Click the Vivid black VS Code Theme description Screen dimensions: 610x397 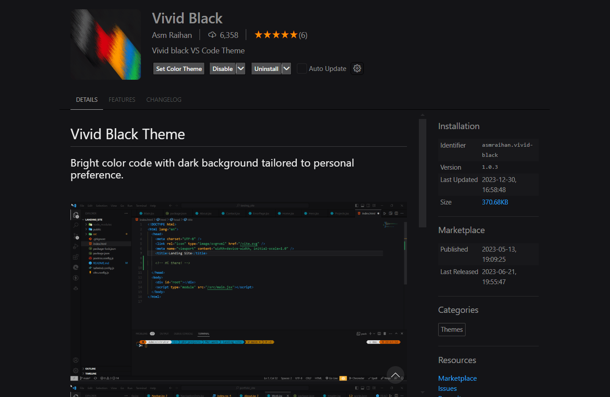tap(198, 51)
